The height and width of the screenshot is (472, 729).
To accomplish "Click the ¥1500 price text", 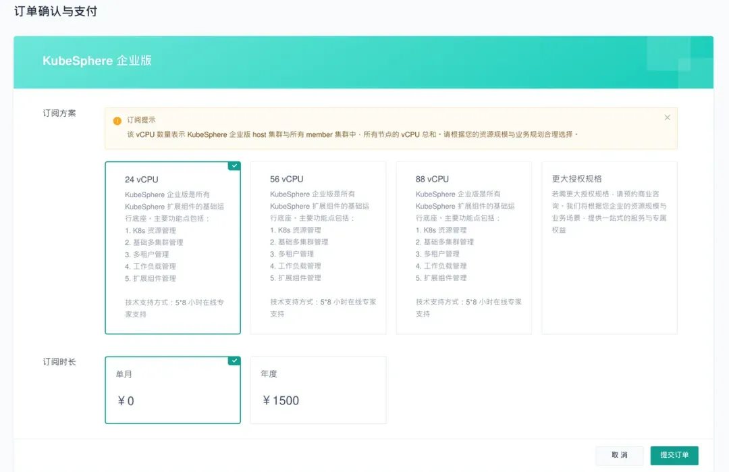I will [281, 400].
